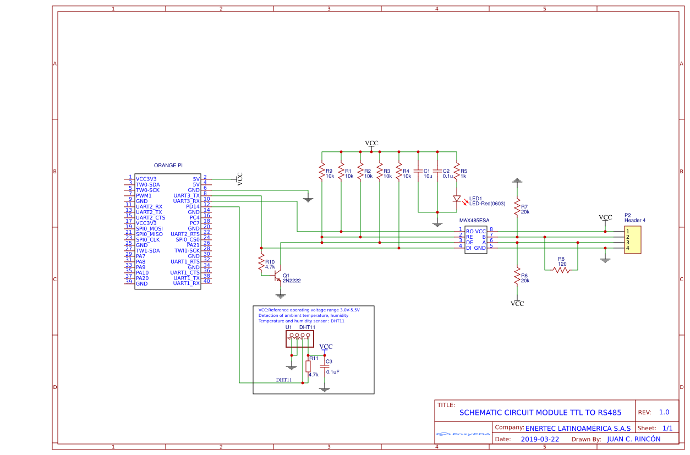
Task: Click the C3 0.1uF capacitor symbol
Action: (x=325, y=366)
